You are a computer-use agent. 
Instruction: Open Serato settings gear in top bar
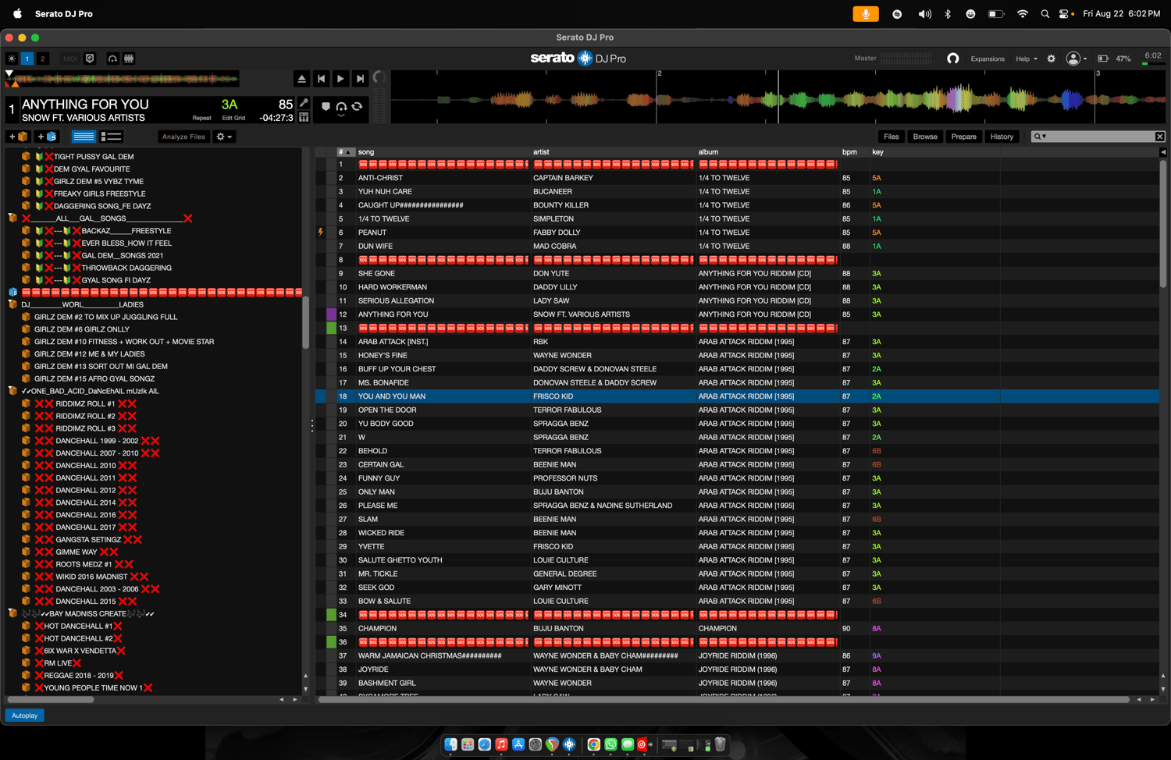coord(1051,59)
